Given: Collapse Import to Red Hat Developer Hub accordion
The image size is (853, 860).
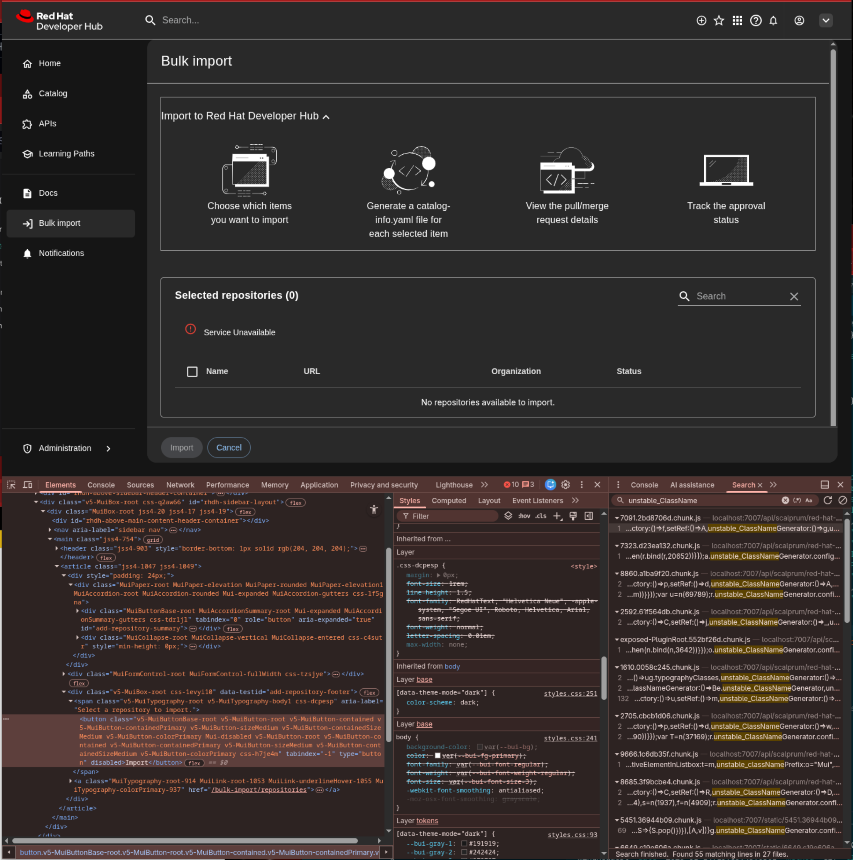Looking at the screenshot, I should (326, 117).
